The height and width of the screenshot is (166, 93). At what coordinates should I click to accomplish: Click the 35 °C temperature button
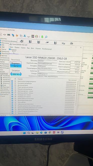click(x=16, y=74)
